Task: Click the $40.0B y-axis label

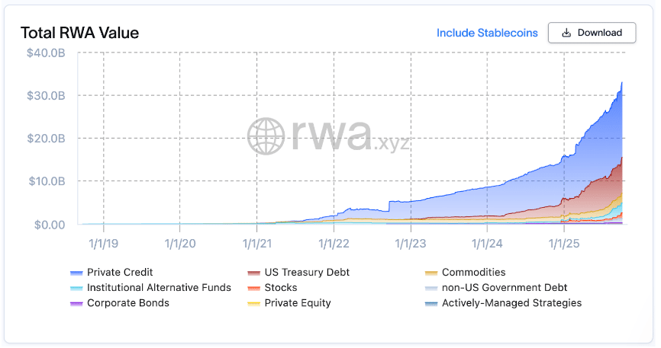Action: click(48, 53)
